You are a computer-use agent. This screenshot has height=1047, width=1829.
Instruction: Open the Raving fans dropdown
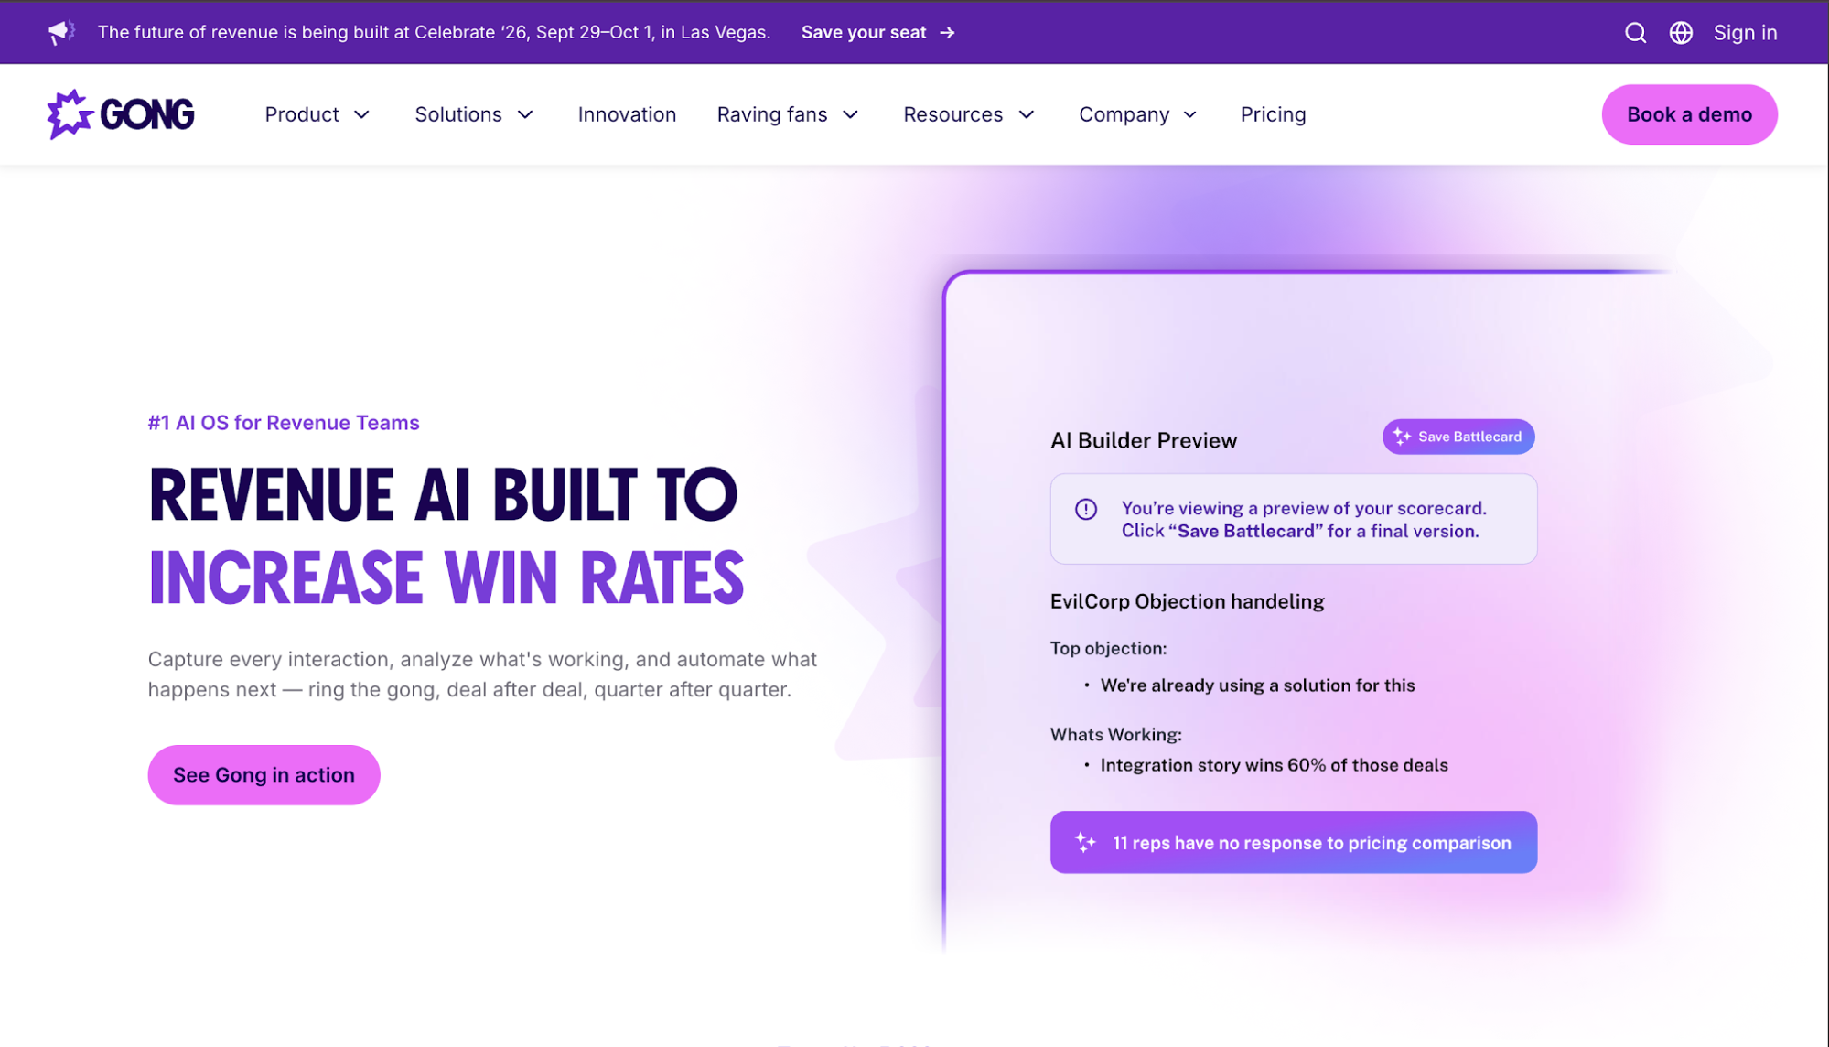click(788, 114)
